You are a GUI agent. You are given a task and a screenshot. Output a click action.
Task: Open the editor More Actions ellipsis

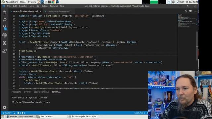[x=195, y=11]
